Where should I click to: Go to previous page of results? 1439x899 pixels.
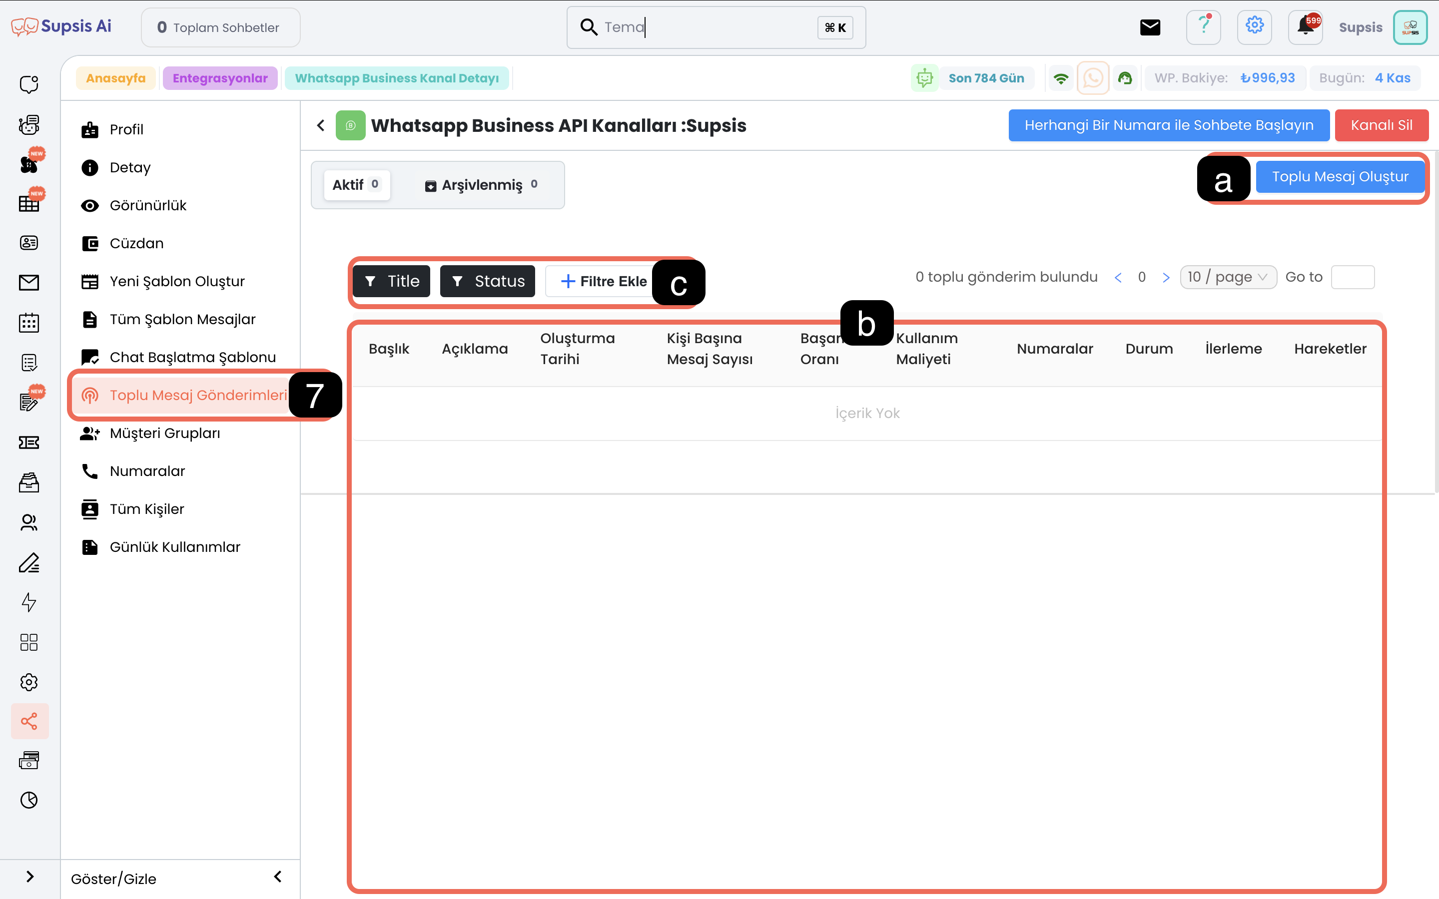pyautogui.click(x=1118, y=277)
